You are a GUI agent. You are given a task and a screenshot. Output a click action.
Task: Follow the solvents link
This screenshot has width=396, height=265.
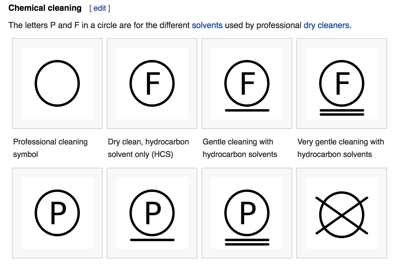coord(207,25)
